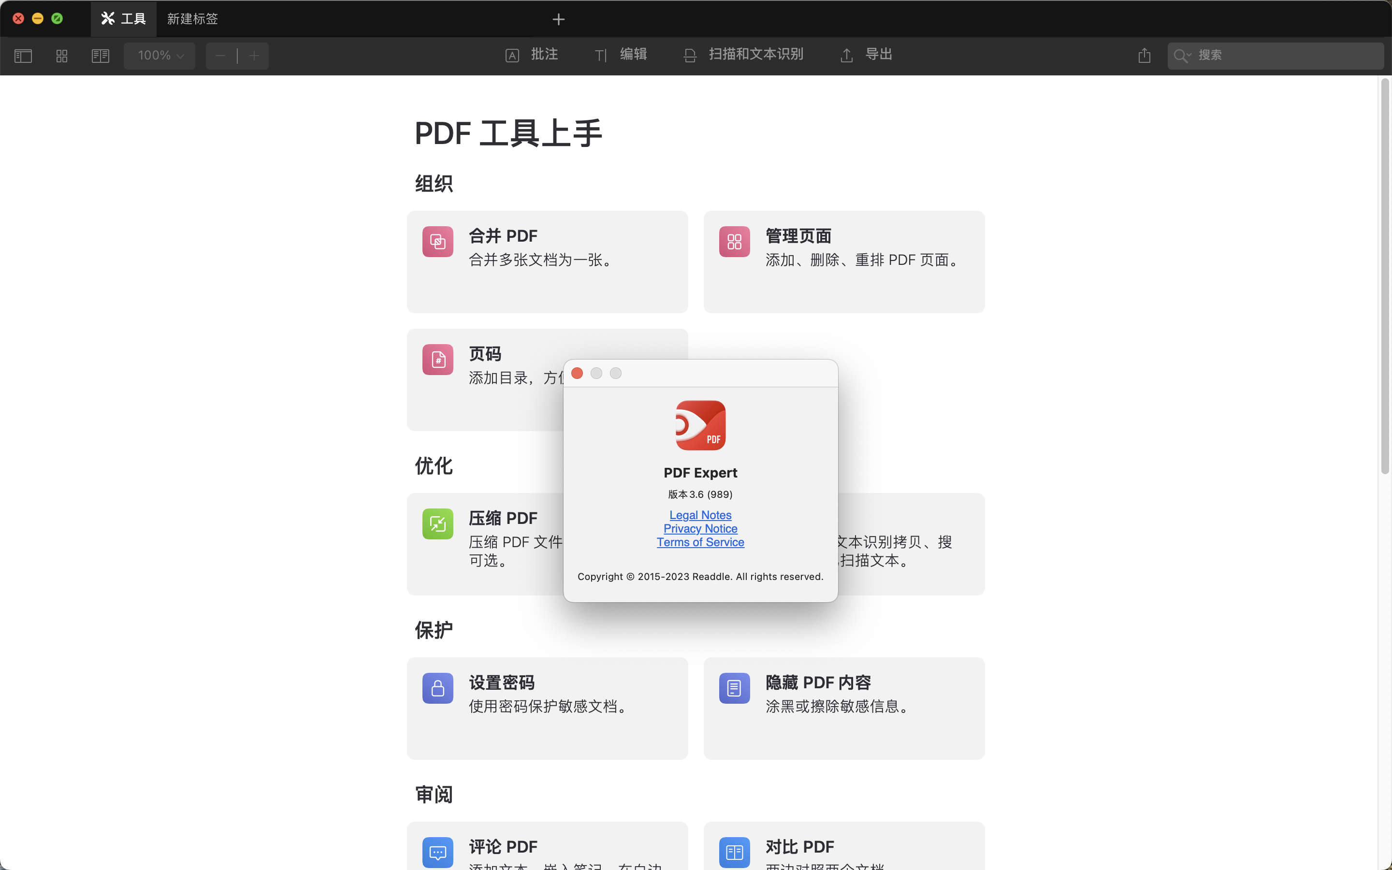Open the Legal Notes link
The image size is (1392, 870).
tap(700, 515)
